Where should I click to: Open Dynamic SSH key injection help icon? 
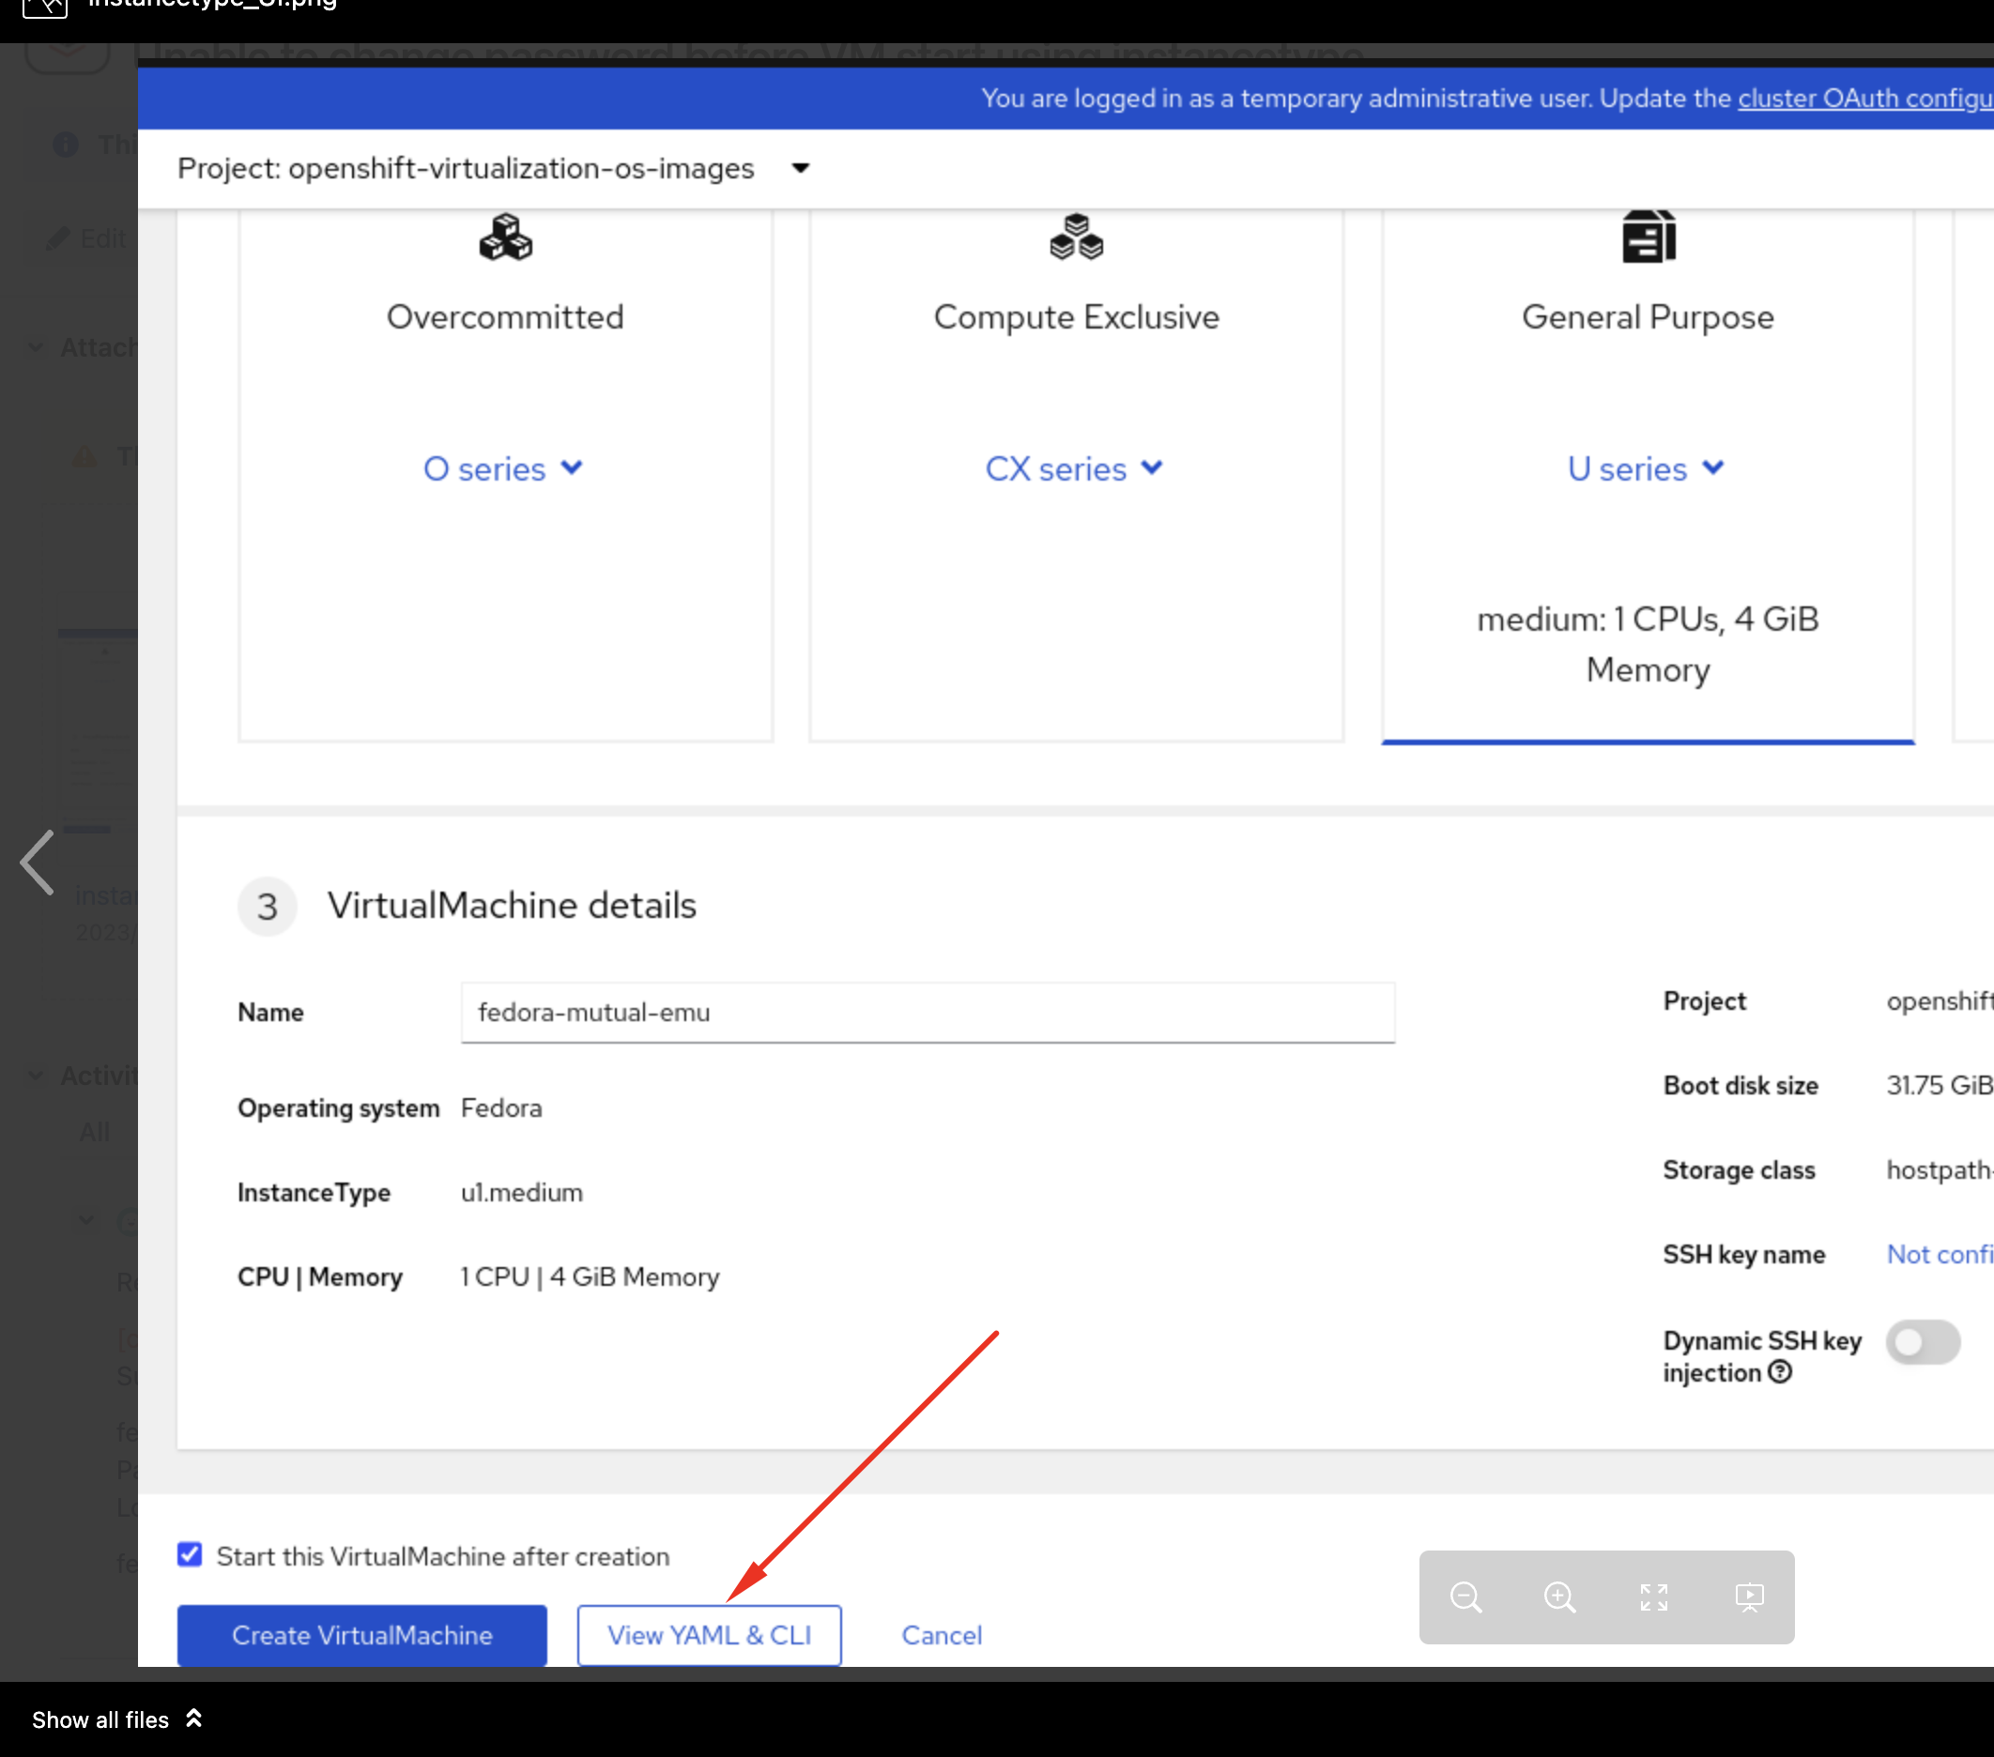tap(1780, 1372)
